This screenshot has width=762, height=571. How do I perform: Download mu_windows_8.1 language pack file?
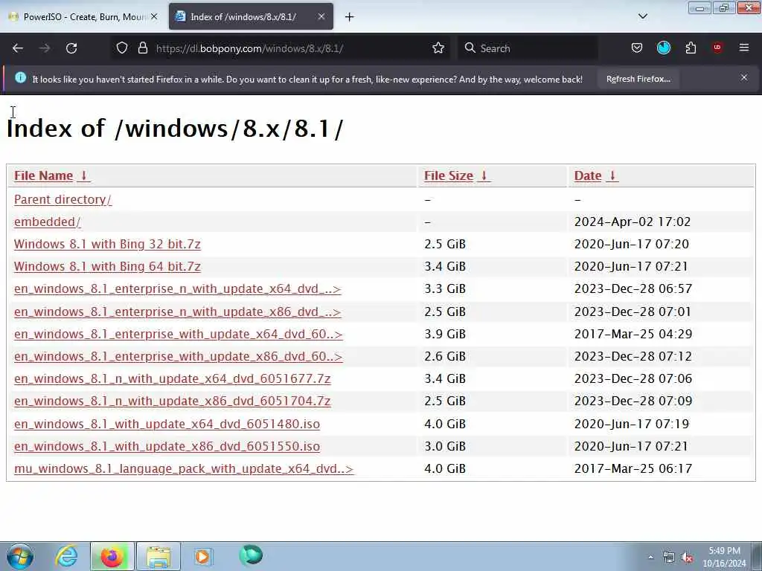(x=184, y=468)
